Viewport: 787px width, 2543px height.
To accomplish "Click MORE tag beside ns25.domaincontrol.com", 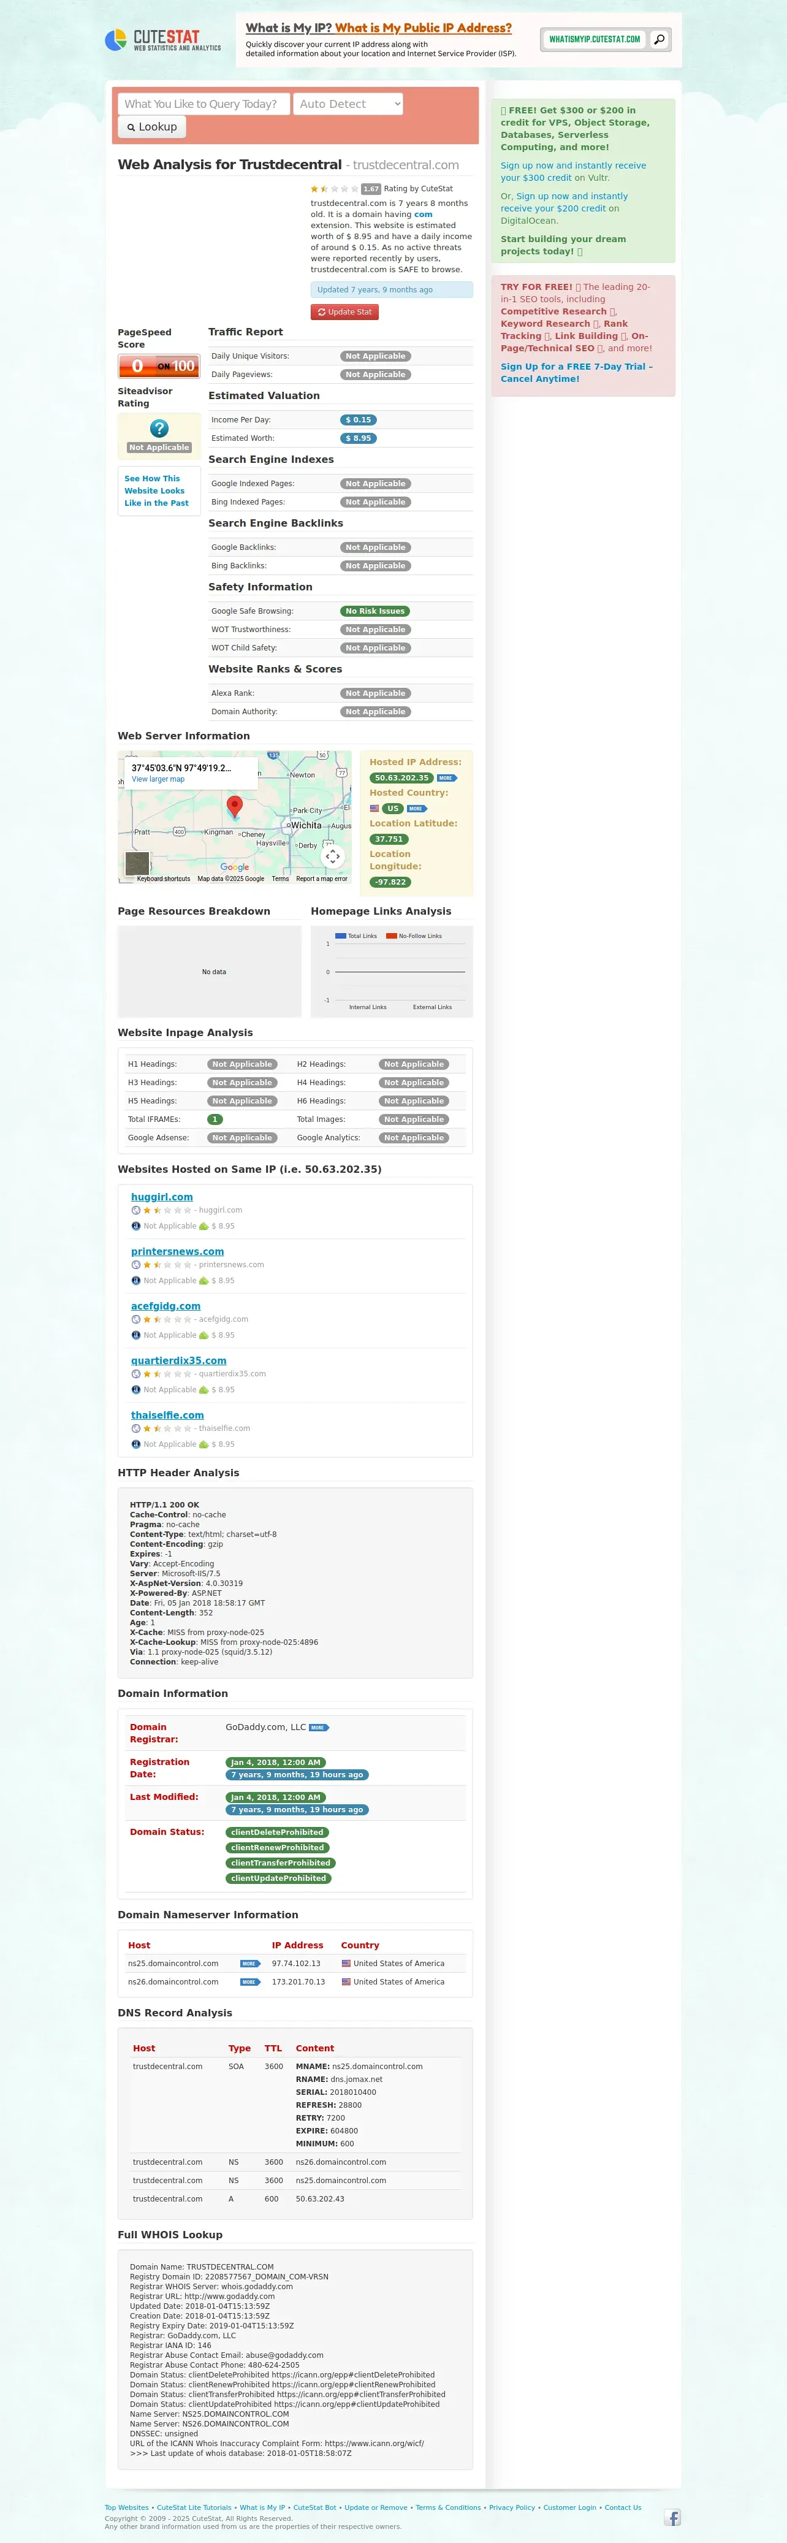I will [250, 1964].
